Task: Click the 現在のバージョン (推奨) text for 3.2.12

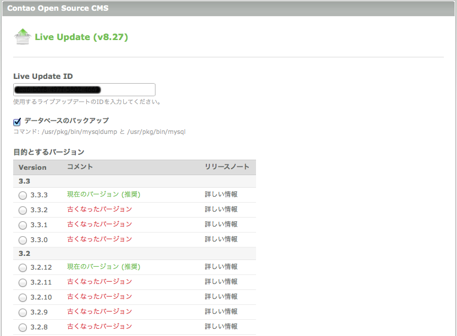Action: [103, 267]
